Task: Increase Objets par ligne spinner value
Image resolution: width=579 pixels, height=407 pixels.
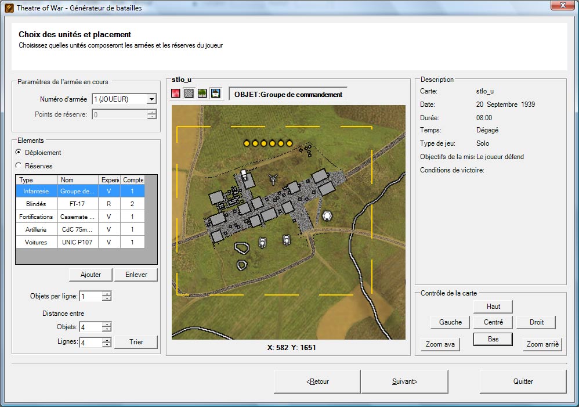Action: 107,294
